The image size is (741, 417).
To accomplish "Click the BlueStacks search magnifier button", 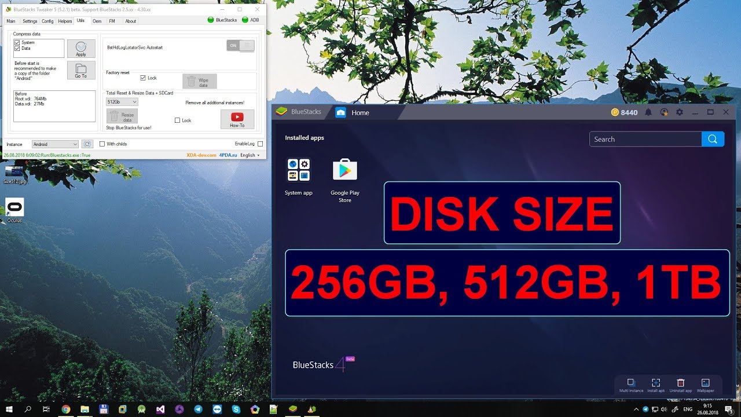I will pyautogui.click(x=713, y=139).
